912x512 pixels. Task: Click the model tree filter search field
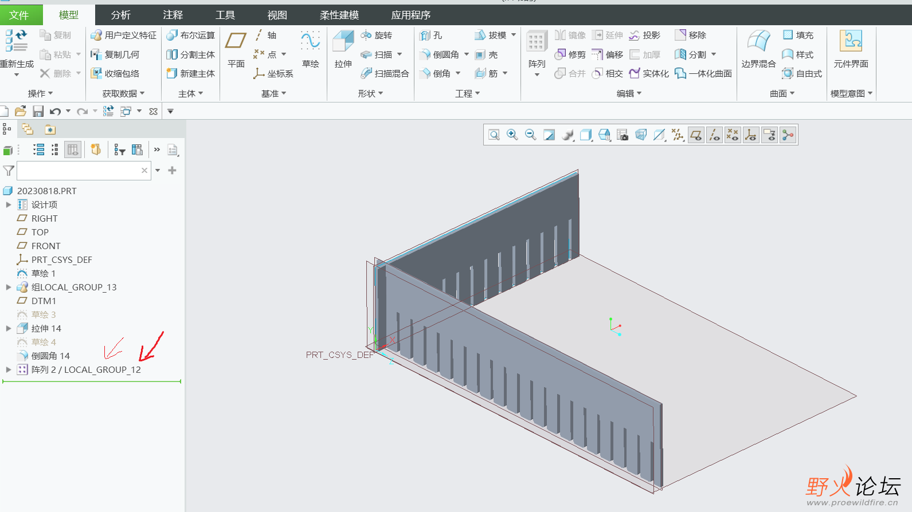[84, 170]
